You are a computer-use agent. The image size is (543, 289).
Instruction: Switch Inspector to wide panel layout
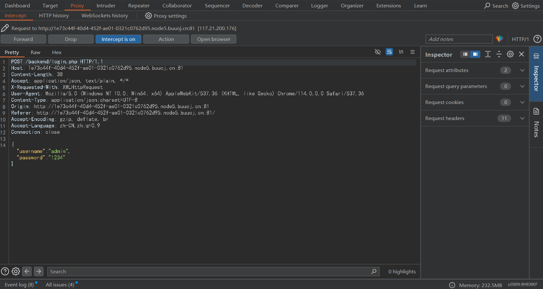tap(475, 54)
